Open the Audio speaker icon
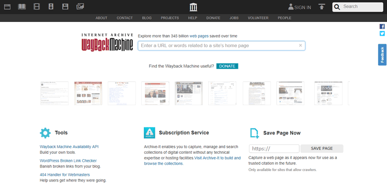387x191 pixels. click(51, 7)
